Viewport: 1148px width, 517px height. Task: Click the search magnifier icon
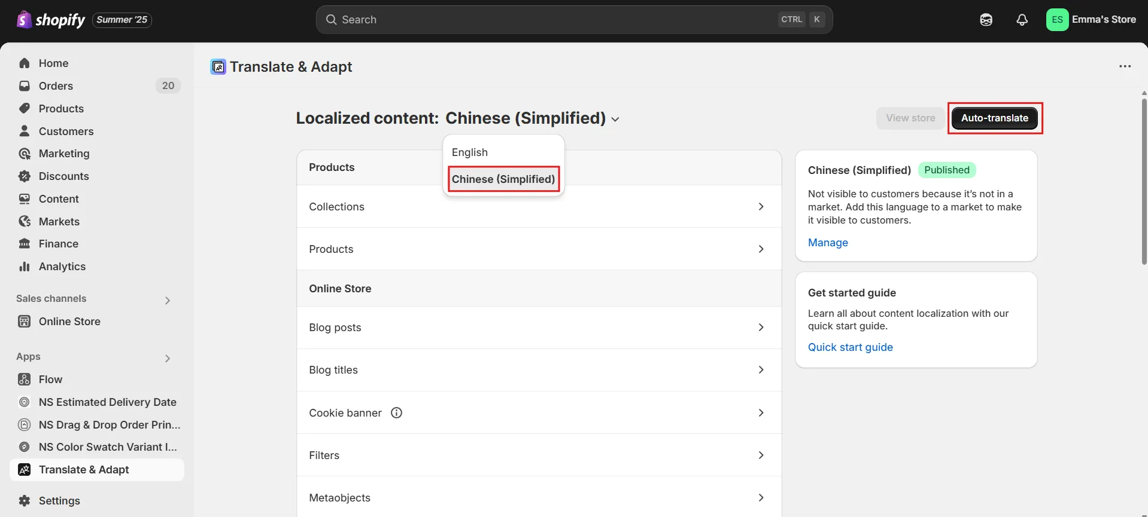tap(331, 20)
